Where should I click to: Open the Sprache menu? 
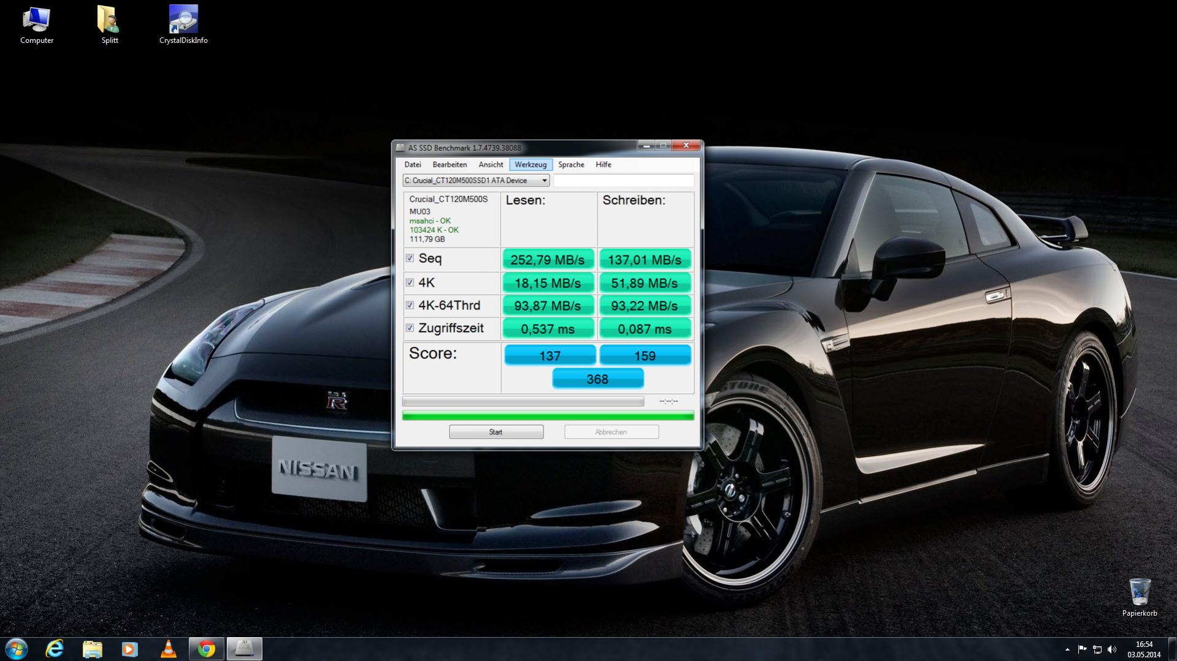pos(571,165)
